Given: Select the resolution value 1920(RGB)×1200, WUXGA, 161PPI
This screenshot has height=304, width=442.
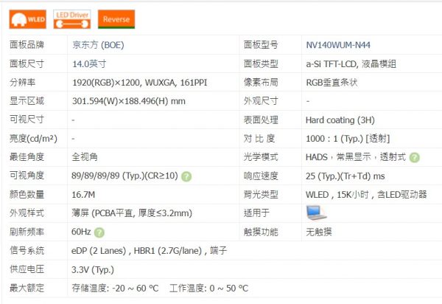Looking at the screenshot, I should click(x=139, y=83).
